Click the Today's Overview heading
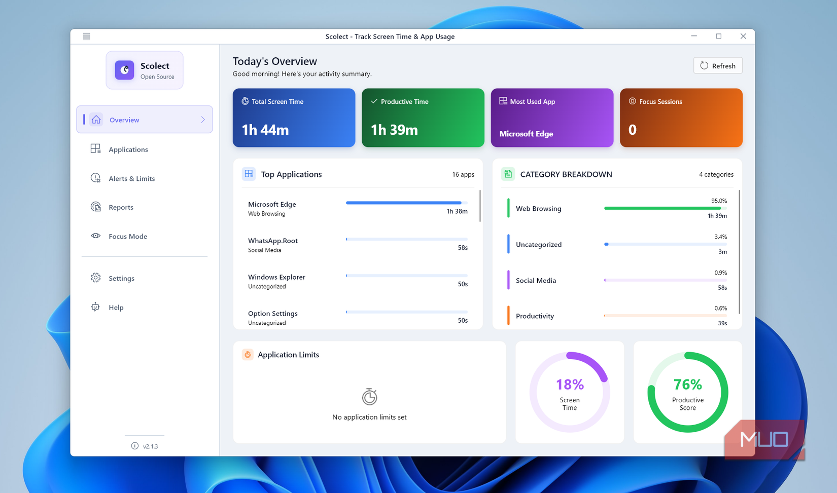 click(275, 61)
